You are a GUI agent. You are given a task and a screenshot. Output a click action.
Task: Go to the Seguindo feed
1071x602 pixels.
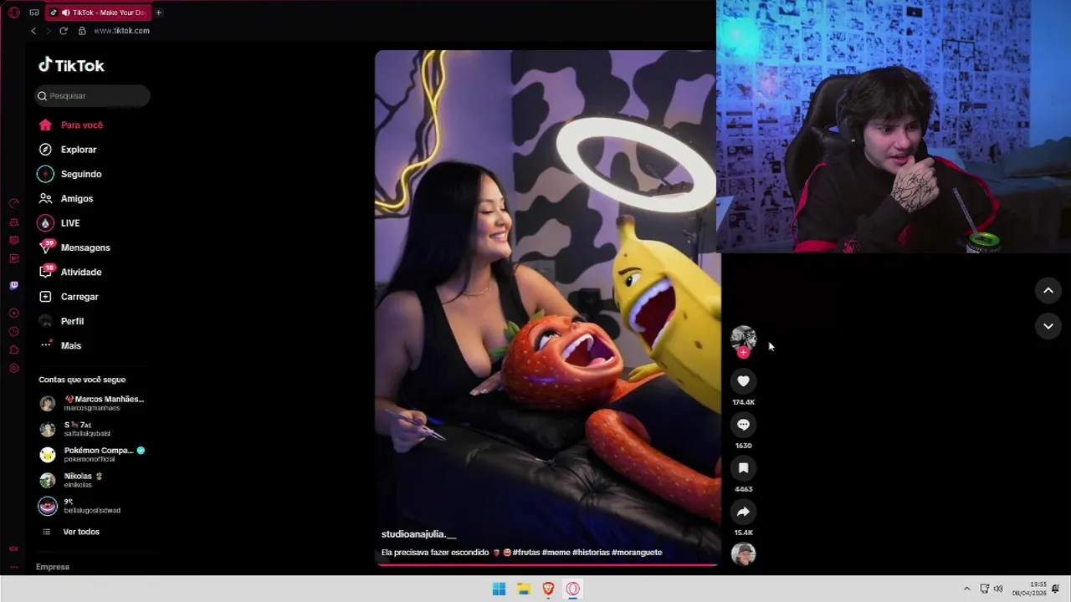point(69,174)
